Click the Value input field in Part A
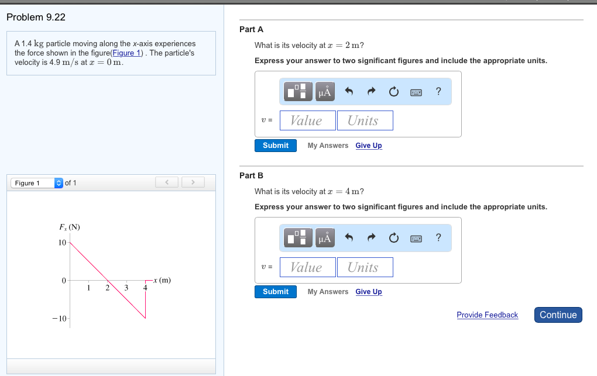The image size is (597, 376). 307,120
